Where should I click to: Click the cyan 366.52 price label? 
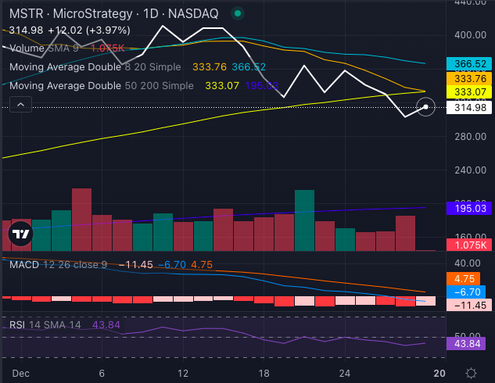(x=470, y=64)
